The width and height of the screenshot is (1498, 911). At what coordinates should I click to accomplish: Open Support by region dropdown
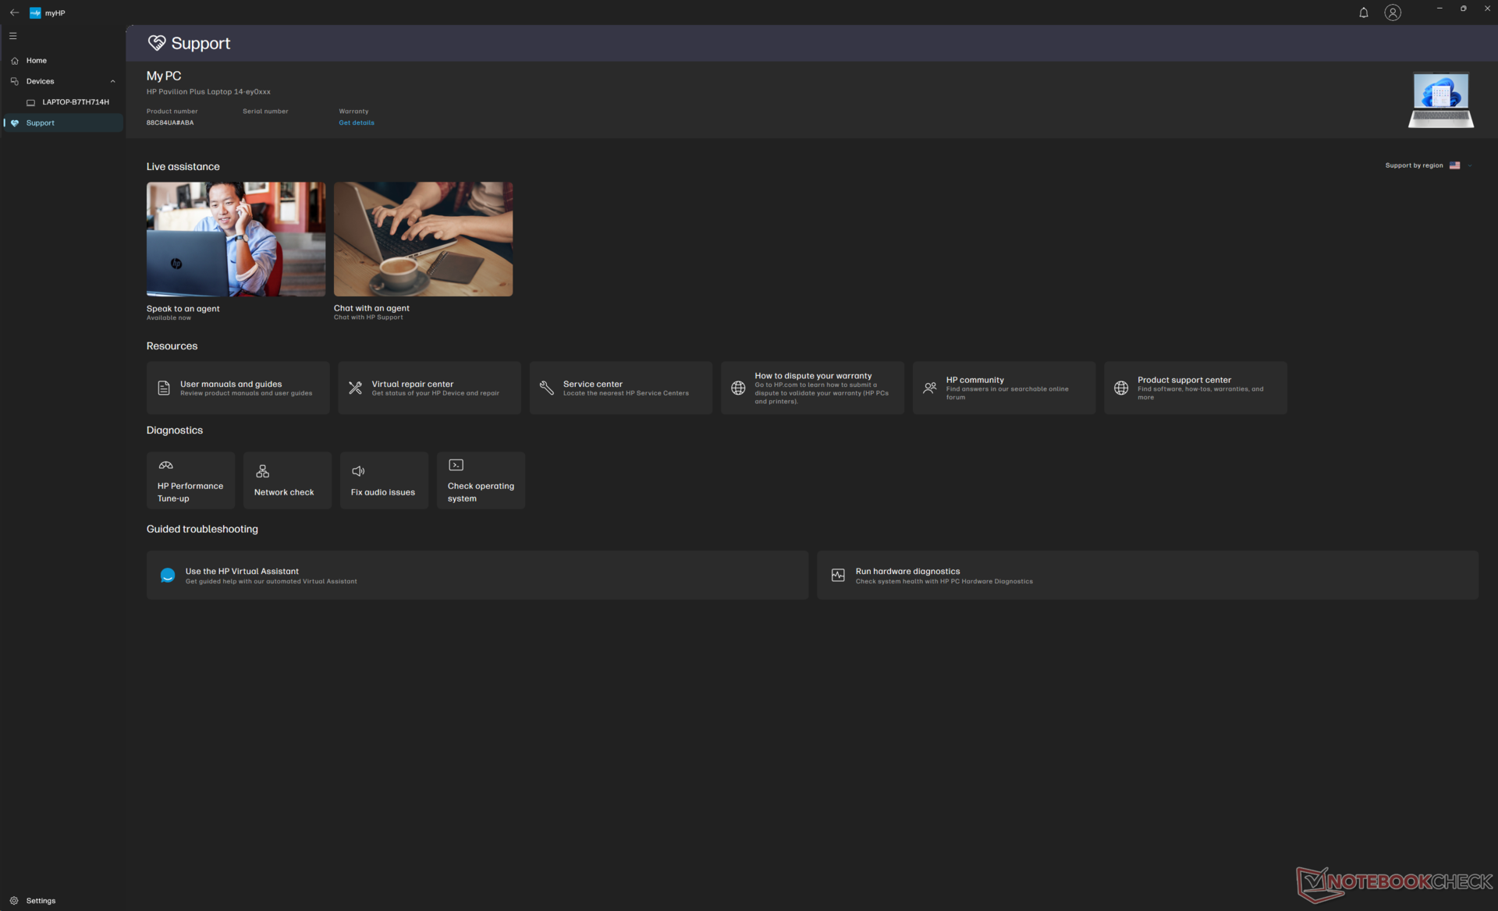click(1470, 165)
